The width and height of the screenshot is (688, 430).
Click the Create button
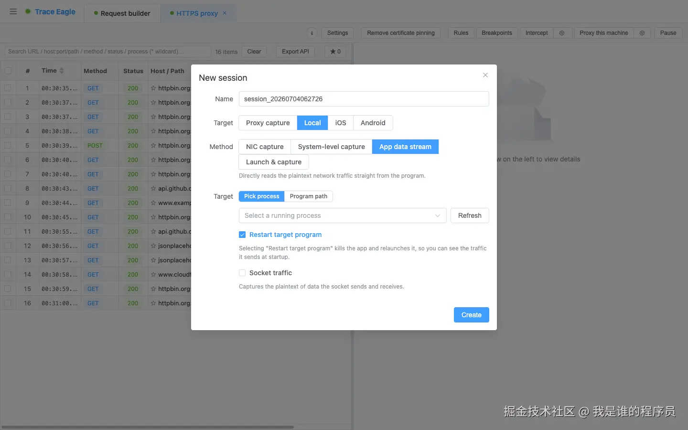[x=472, y=315]
